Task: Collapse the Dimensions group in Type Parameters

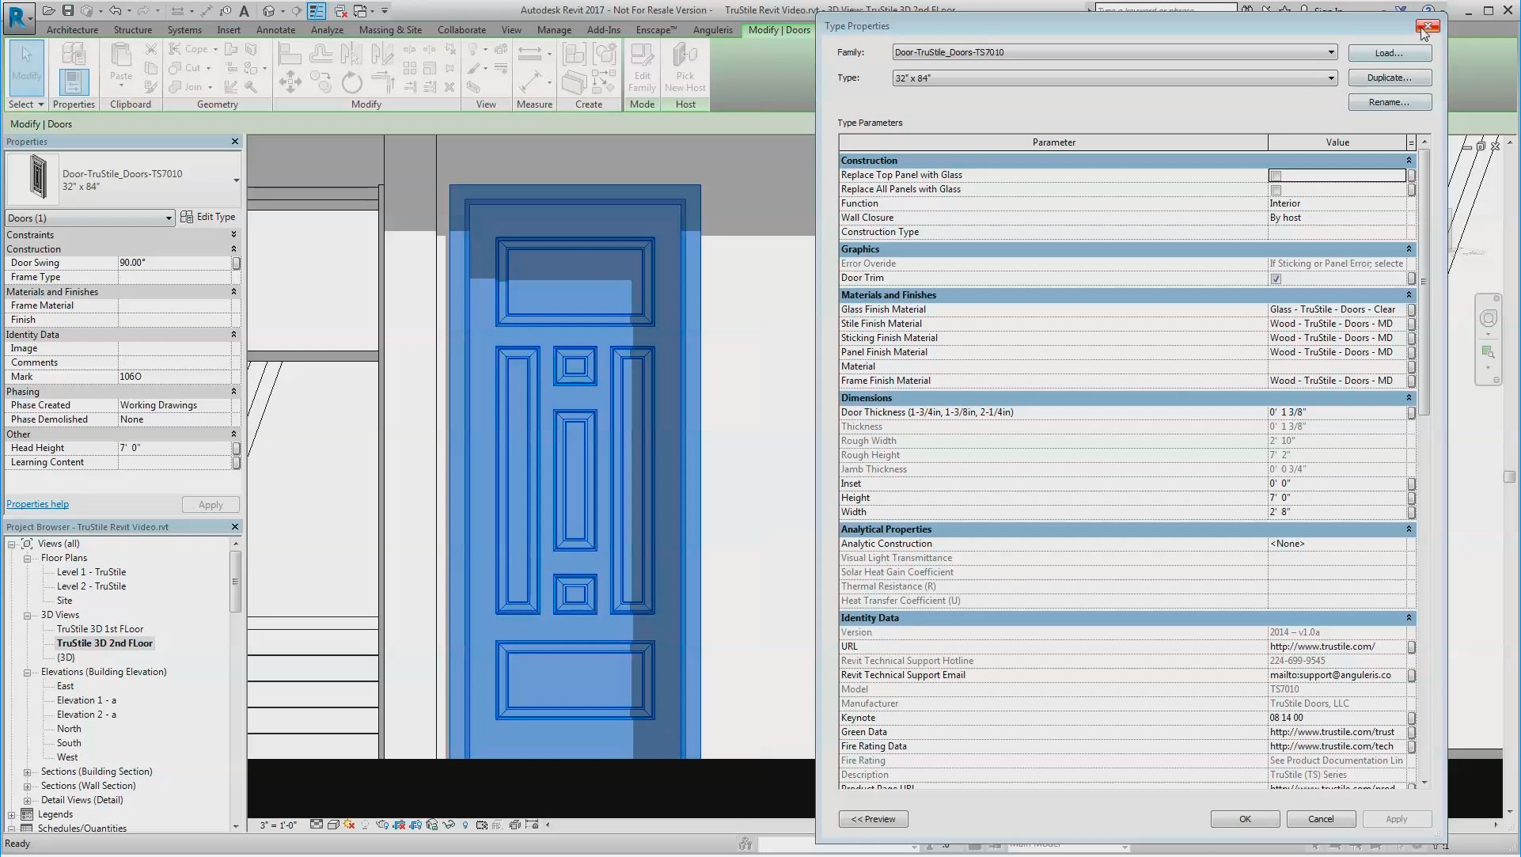Action: point(1409,397)
